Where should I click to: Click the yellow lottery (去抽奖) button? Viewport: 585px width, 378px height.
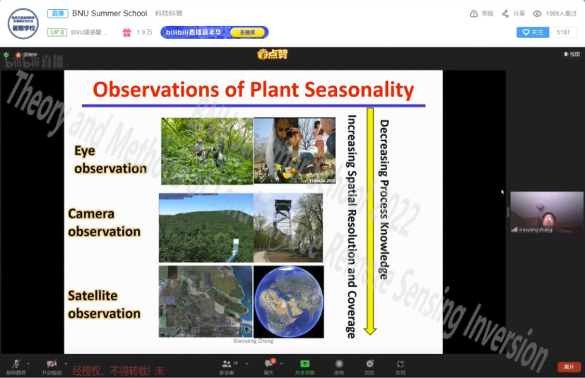click(247, 33)
